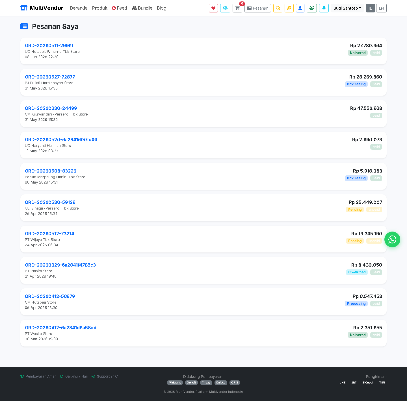Open the shopping cart icon
Screen dimensions: 407x401
[237, 8]
